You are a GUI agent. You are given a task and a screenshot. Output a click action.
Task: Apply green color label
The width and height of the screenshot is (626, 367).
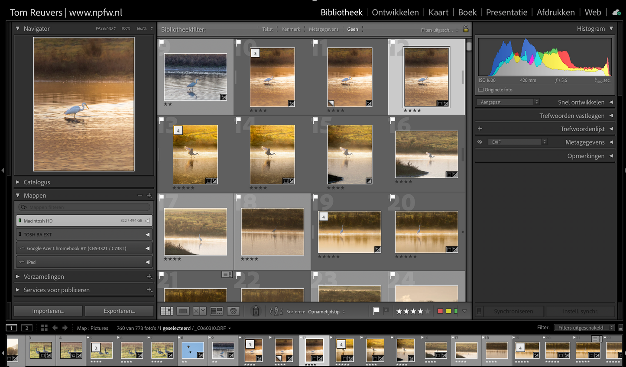tap(456, 311)
